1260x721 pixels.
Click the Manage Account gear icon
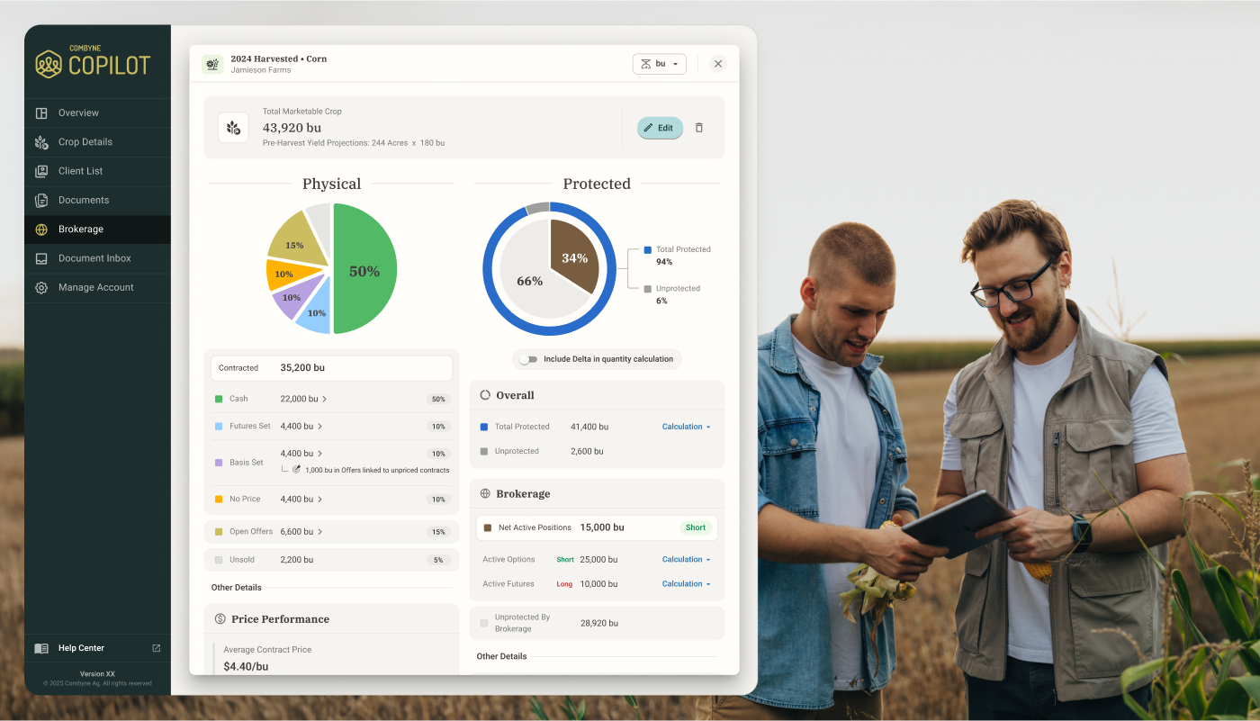41,287
